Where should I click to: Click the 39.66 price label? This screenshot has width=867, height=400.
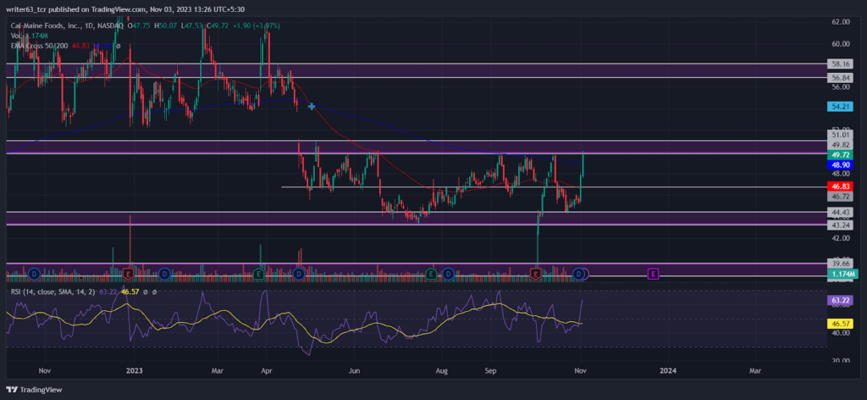tap(839, 264)
